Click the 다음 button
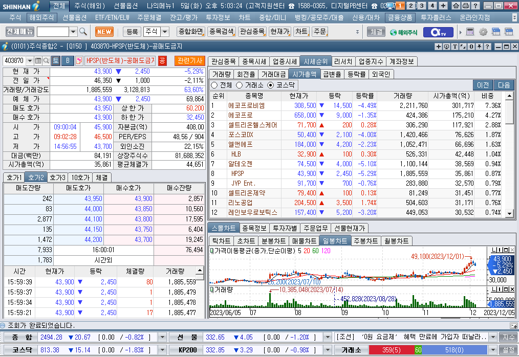Screen dimensions: 519x357 (x=504, y=85)
